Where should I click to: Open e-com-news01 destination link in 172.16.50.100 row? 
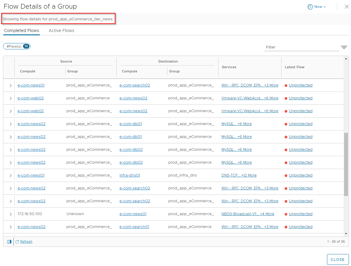pyautogui.click(x=133, y=214)
